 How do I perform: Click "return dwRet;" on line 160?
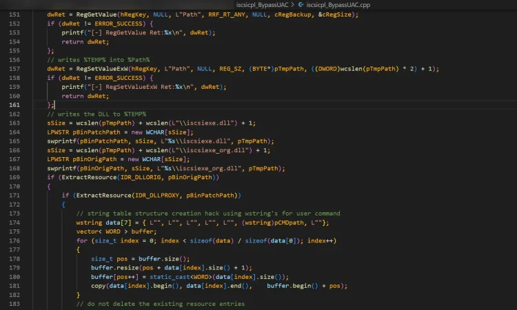pyautogui.click(x=85, y=96)
